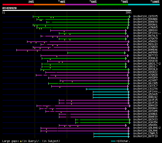Click the UniRef100_A7NUK5 label
The height and width of the screenshot is (143, 162).
tap(145, 28)
